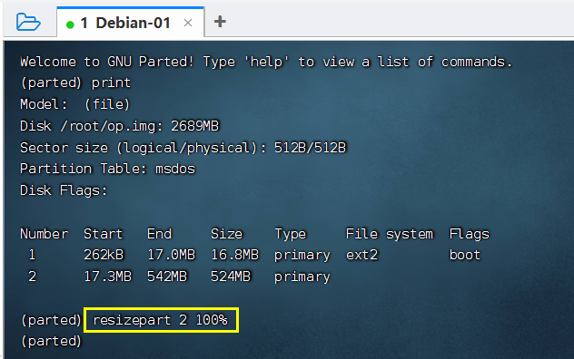Click 'Partition Table: msdos' line
This screenshot has width=574, height=359.
click(107, 169)
